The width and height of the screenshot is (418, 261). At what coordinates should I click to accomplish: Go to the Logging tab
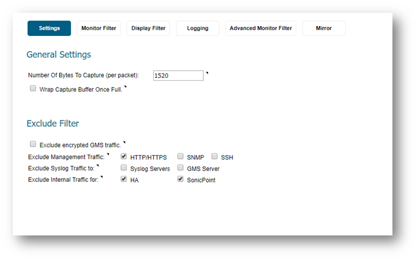198,28
